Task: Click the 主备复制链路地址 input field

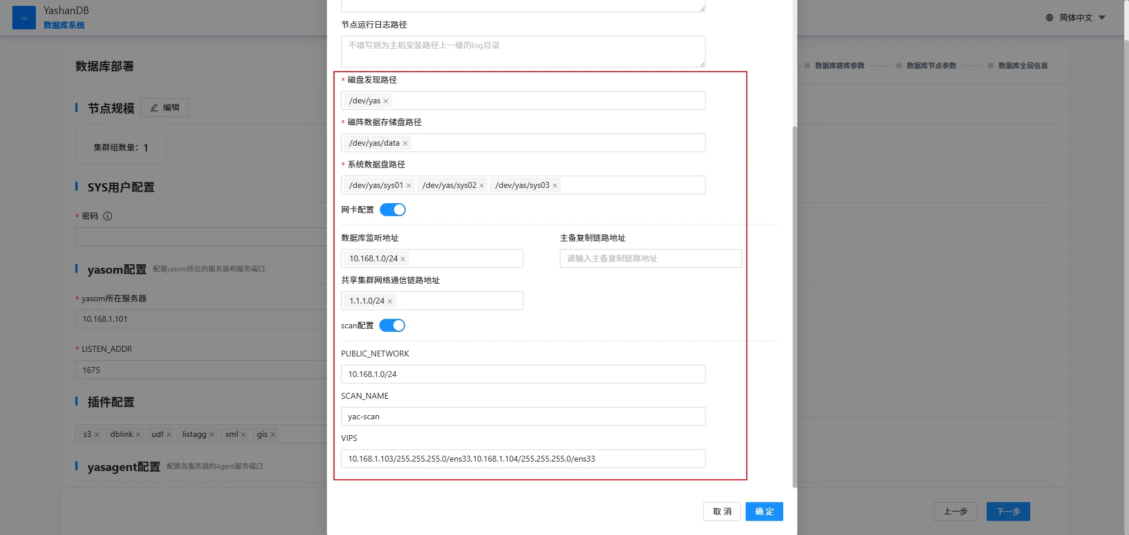Action: click(650, 258)
